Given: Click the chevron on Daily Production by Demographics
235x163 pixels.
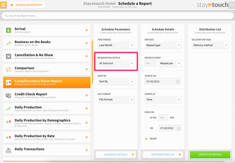Looking at the screenshot, I should tap(87, 123).
